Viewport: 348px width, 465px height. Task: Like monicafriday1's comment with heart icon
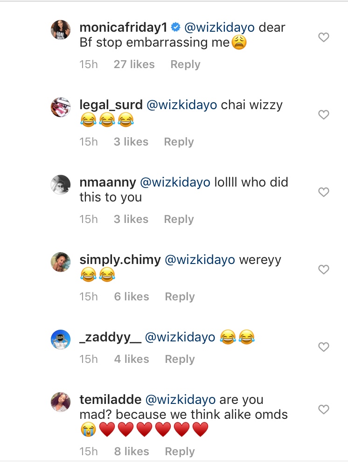[324, 37]
